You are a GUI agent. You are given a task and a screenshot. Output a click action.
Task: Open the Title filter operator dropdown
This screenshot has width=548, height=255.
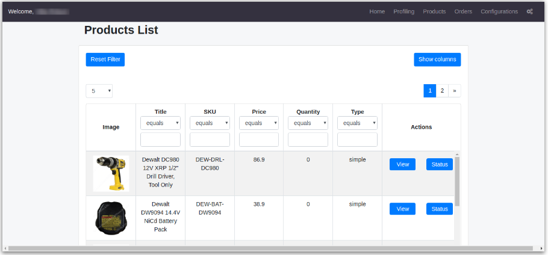(160, 123)
